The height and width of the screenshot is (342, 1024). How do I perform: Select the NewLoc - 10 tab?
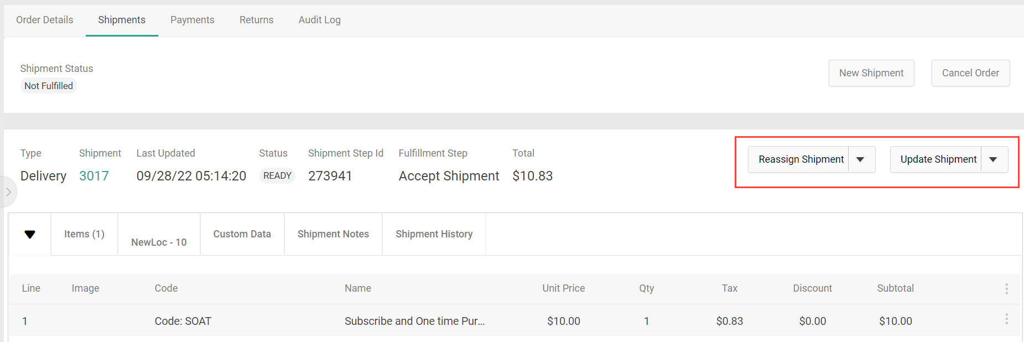tap(159, 242)
